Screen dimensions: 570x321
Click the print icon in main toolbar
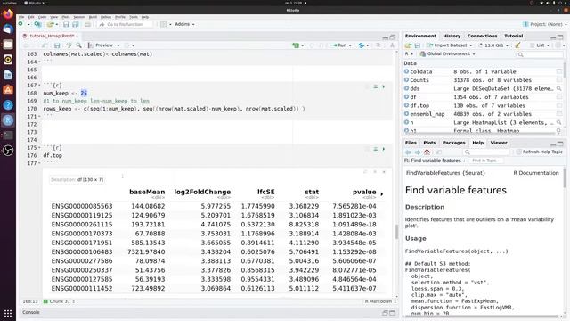87,24
